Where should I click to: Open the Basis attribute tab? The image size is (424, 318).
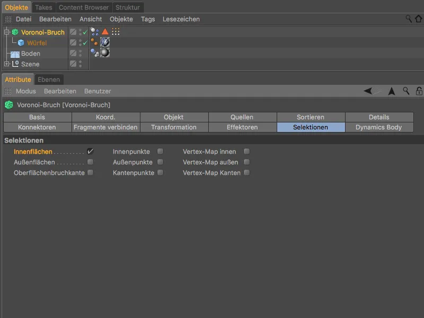pos(37,117)
